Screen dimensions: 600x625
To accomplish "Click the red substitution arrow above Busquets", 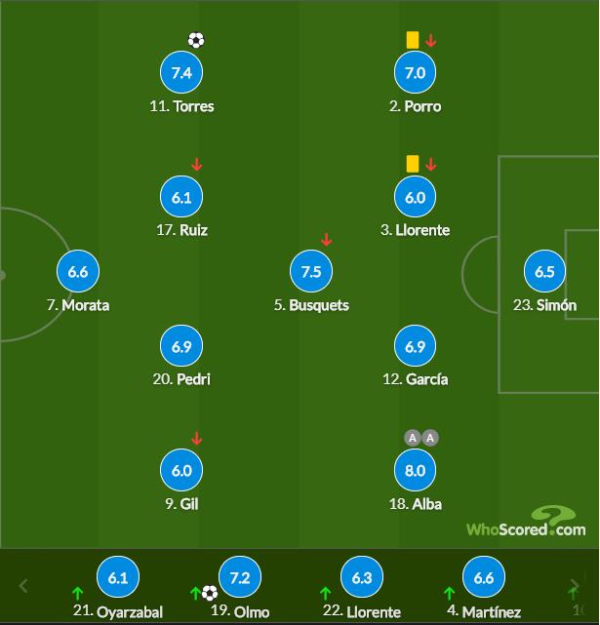I will tap(326, 239).
